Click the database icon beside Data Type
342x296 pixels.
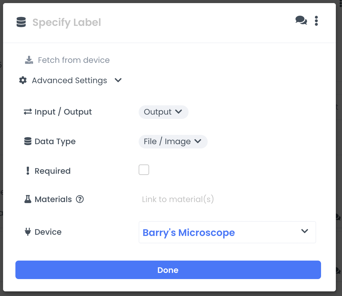[28, 141]
